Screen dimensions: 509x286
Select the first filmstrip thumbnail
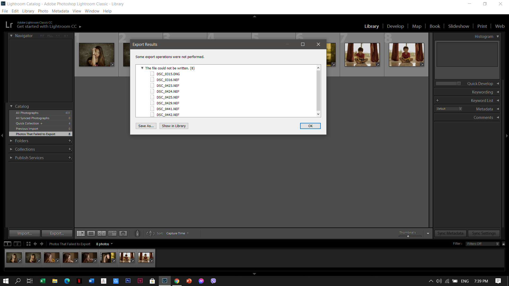[x=14, y=257]
